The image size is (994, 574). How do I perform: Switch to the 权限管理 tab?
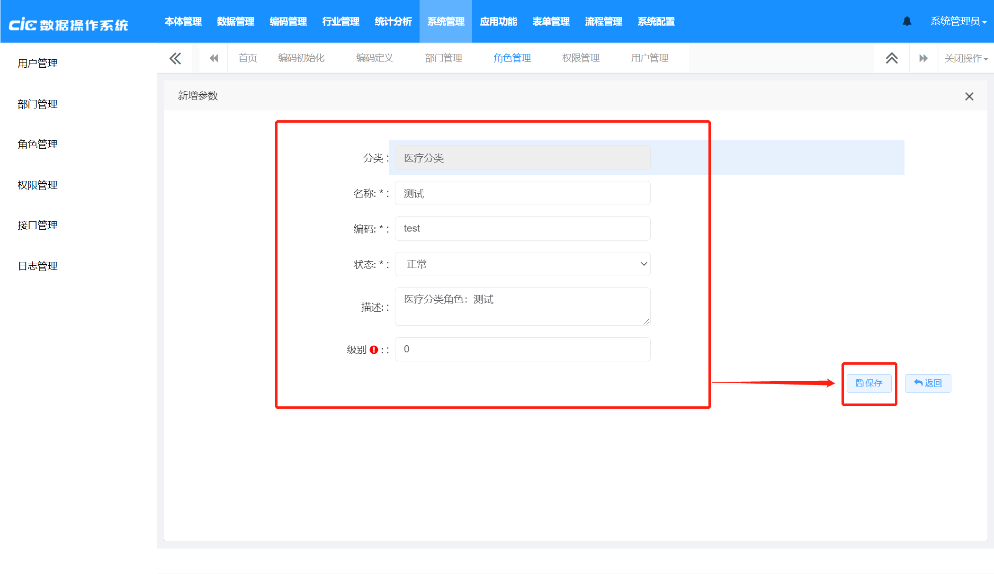[581, 58]
